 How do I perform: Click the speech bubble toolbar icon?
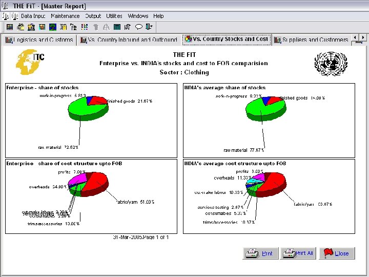[138, 27]
